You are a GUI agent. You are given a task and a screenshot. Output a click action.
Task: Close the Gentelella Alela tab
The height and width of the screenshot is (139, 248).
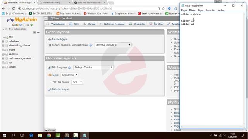(x=70, y=3)
